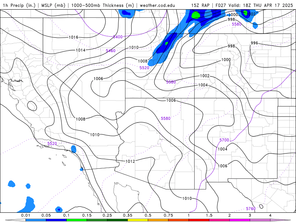This screenshot has height=222, width=296.
Task: Click '1000-500mb Thickness (m)' header text
Action: point(102,5)
